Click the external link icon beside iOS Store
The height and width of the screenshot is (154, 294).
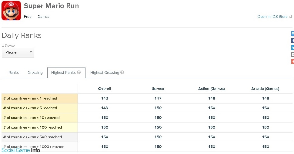click(291, 17)
